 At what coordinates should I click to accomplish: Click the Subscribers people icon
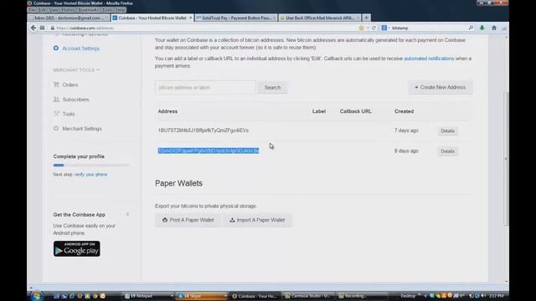56,99
